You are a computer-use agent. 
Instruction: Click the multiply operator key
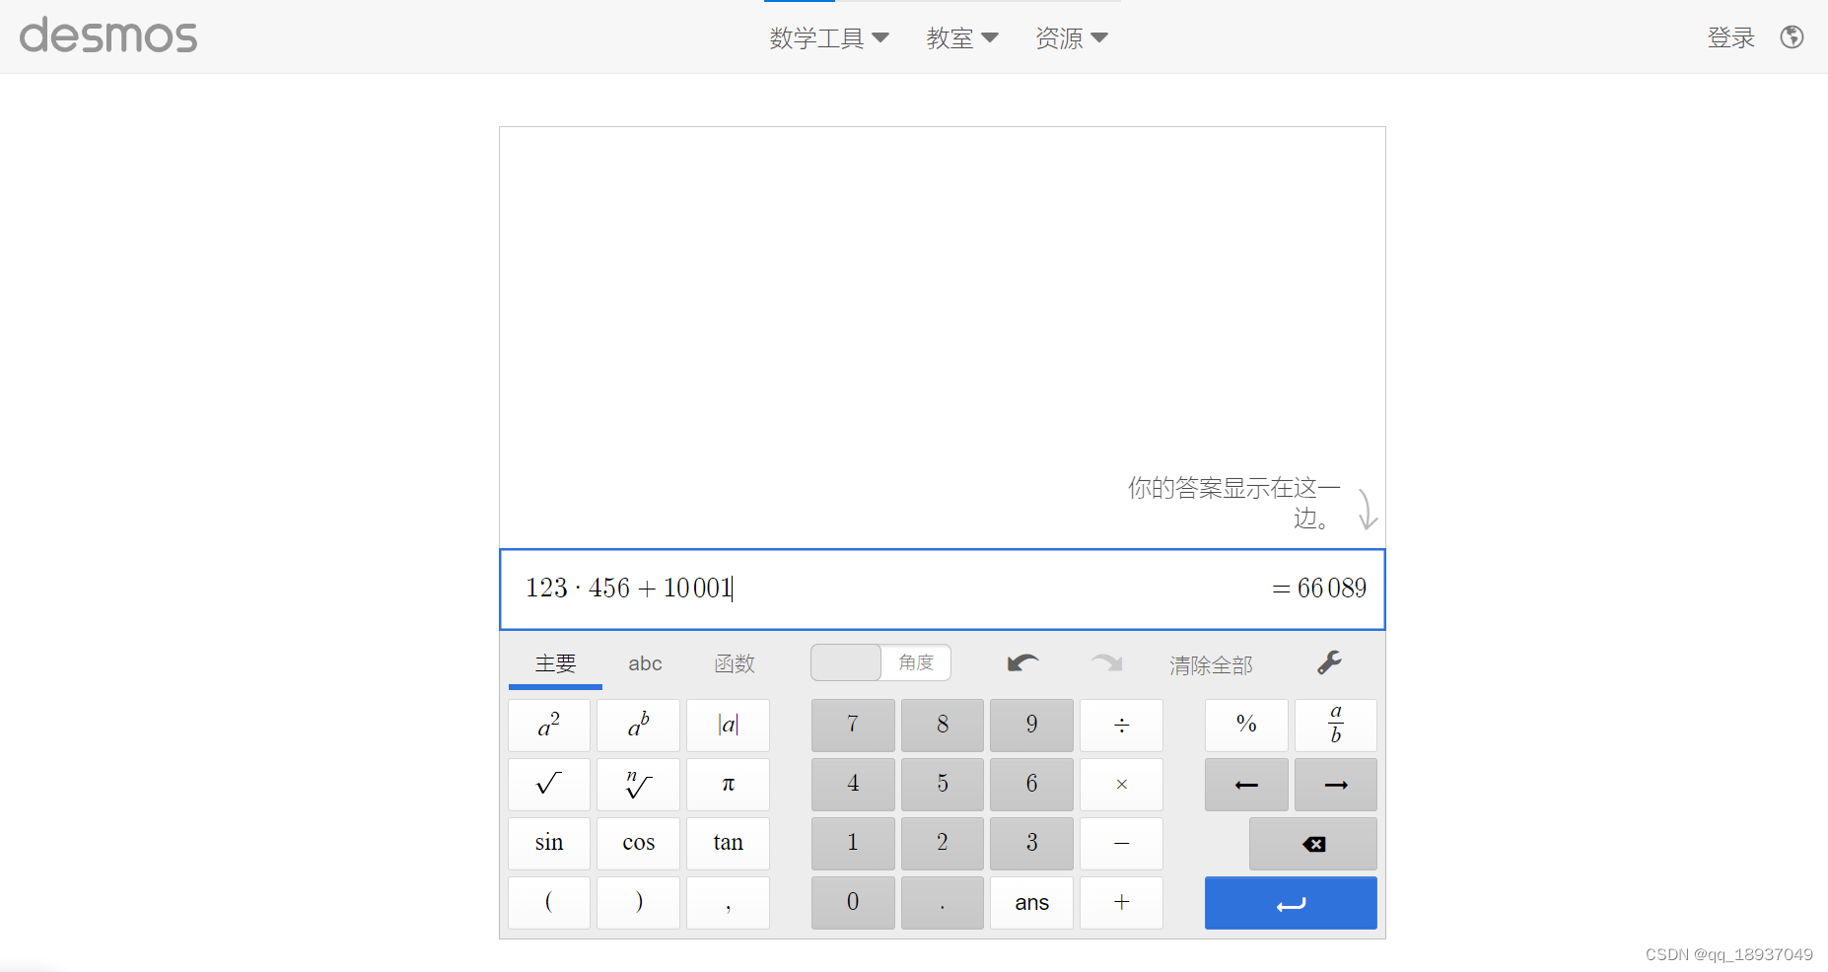(1121, 785)
